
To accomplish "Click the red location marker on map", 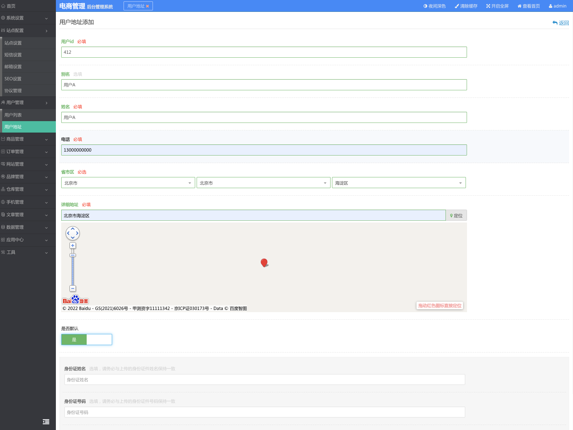I will [x=264, y=263].
